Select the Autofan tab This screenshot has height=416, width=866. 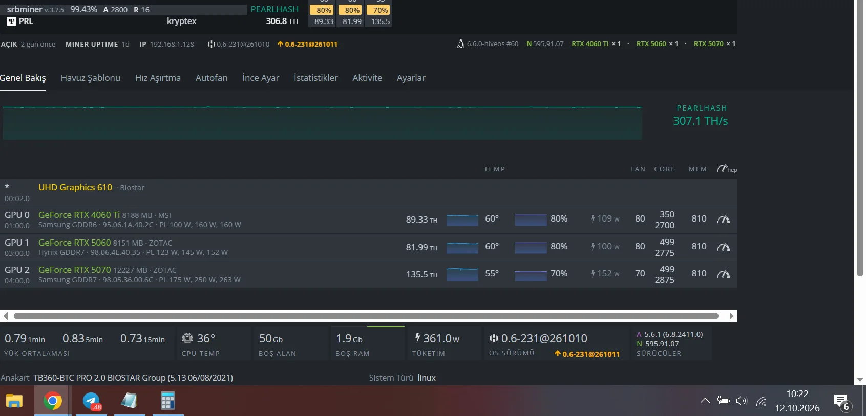[x=212, y=78]
